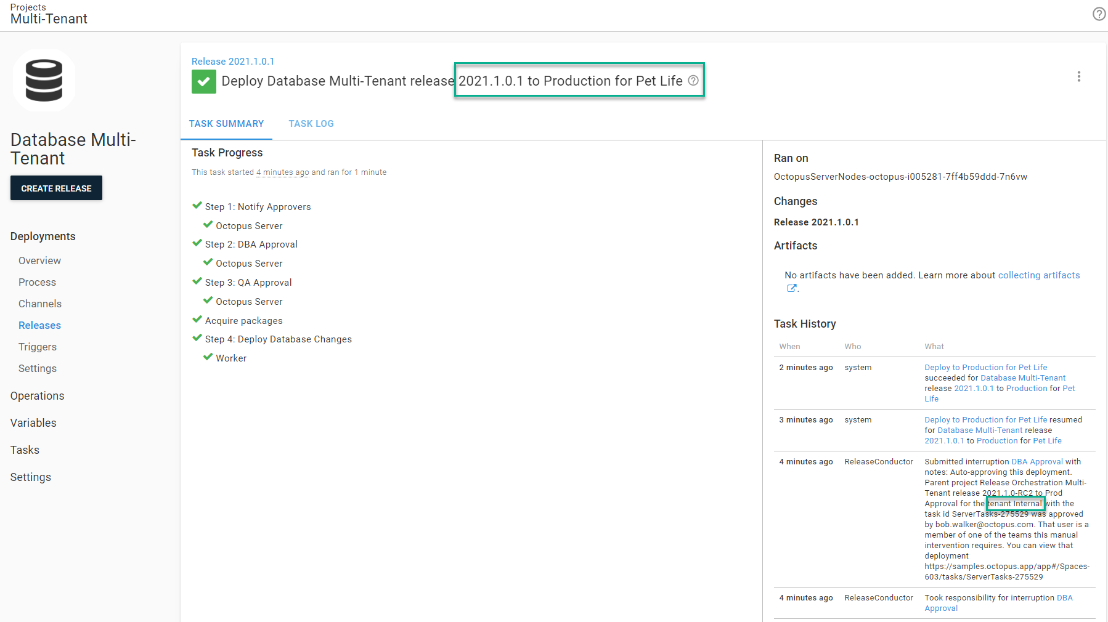
Task: Select Variables in the sidebar navigation
Action: point(33,422)
